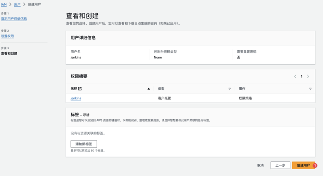The width and height of the screenshot is (323, 176).
Task: Select the 客户托管 type cell
Action: pos(164,98)
